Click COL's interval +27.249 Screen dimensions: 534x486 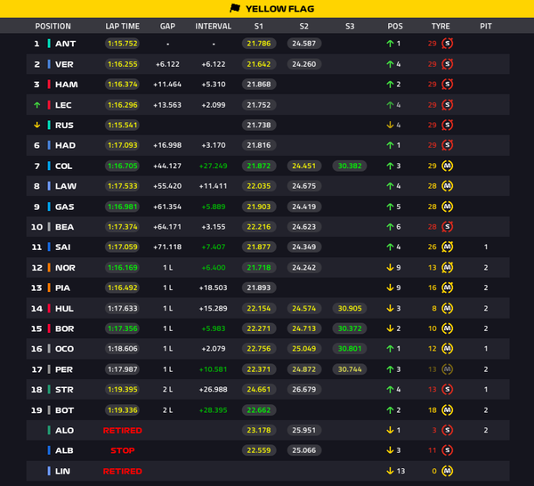coord(214,166)
